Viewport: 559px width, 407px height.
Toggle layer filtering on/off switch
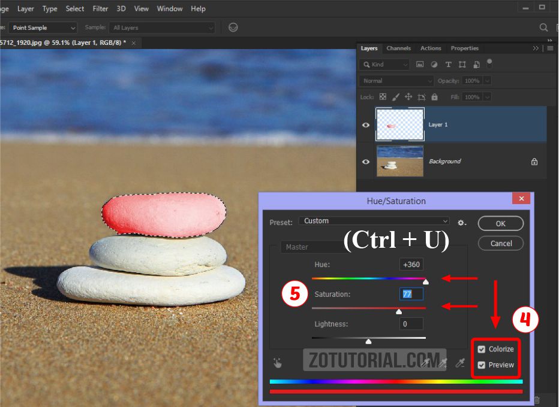coord(489,63)
